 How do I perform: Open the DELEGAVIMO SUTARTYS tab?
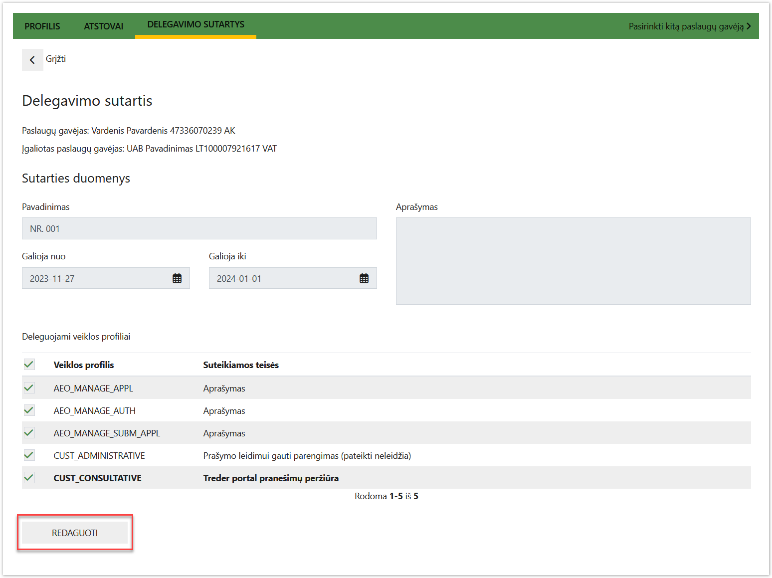[195, 25]
